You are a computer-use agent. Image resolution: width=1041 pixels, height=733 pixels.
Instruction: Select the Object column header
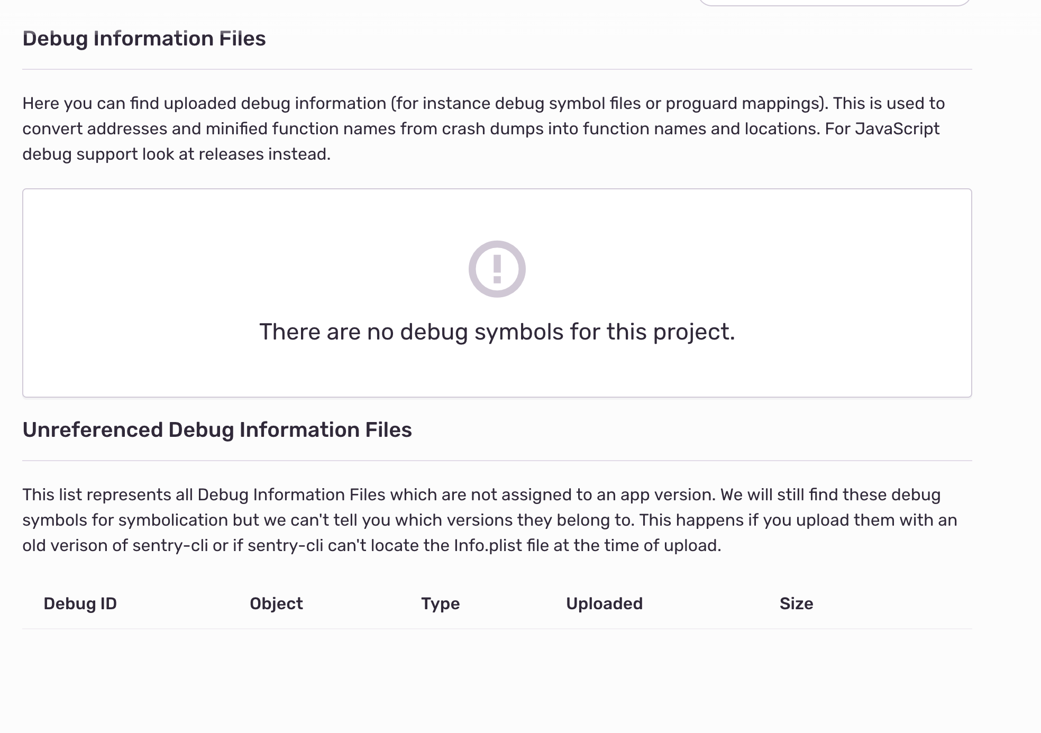pyautogui.click(x=276, y=603)
